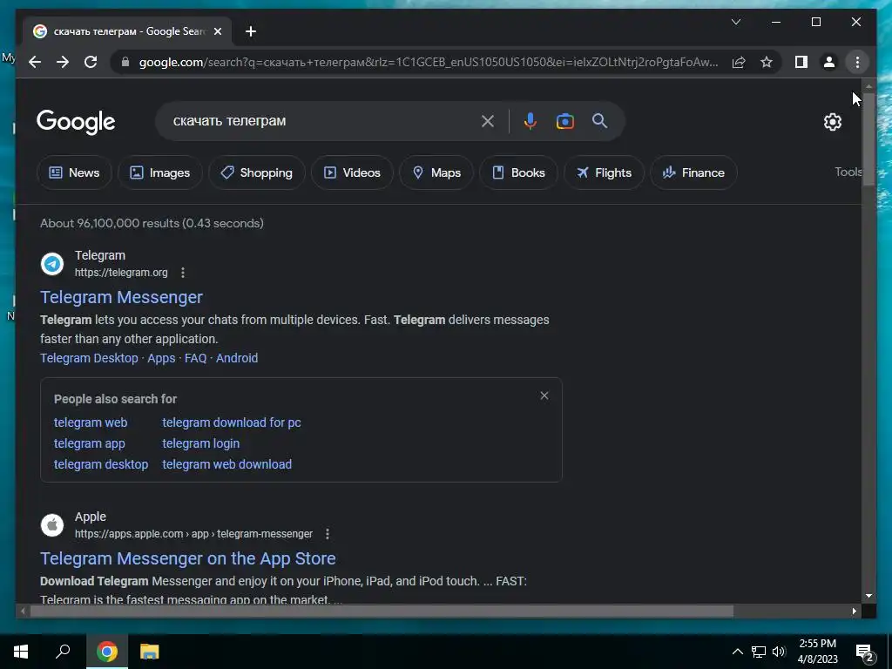
Task: Click Telegram favicon in first result
Action: point(52,264)
